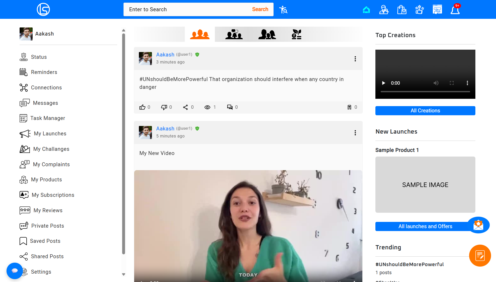Click the site logo in the header
Screen dimensions: 496x282
43,9
